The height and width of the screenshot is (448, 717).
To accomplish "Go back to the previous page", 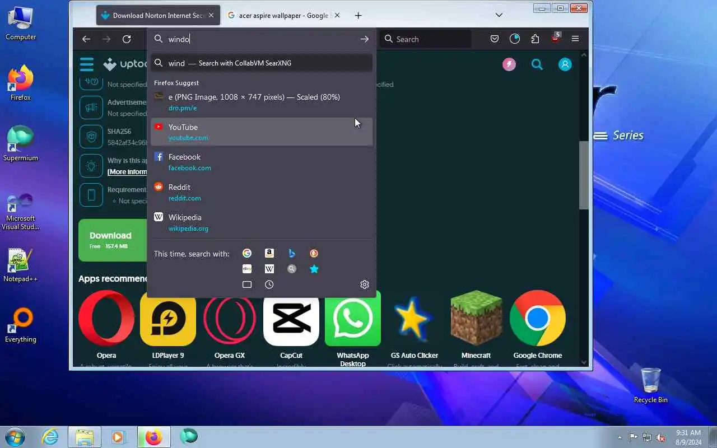I will tap(86, 39).
